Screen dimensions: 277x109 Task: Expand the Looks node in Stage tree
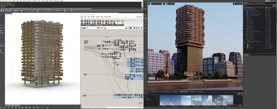(x=246, y=19)
